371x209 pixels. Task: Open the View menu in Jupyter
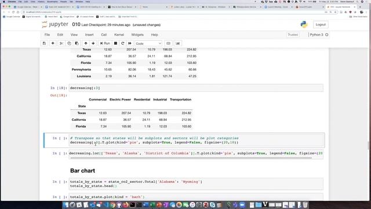74,35
